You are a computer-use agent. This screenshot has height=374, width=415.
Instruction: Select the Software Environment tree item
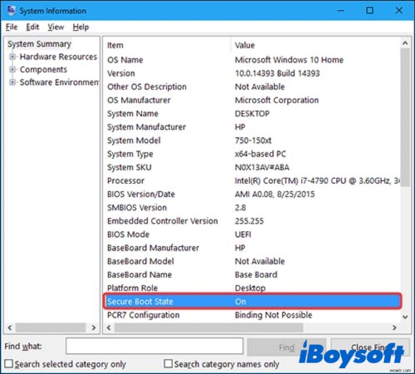click(x=59, y=83)
